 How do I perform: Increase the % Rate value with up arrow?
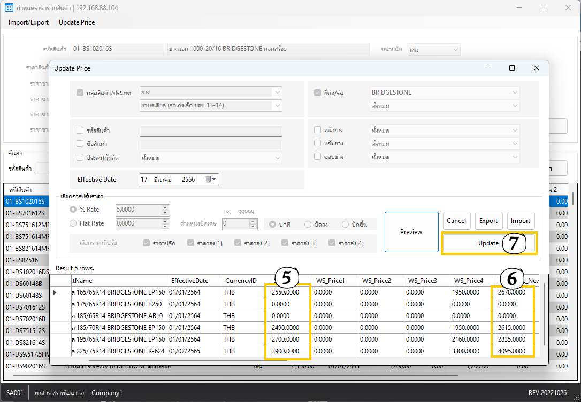coord(165,207)
